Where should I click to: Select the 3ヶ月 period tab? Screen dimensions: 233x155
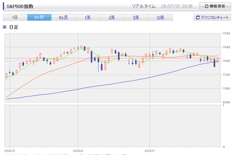coord(39,17)
